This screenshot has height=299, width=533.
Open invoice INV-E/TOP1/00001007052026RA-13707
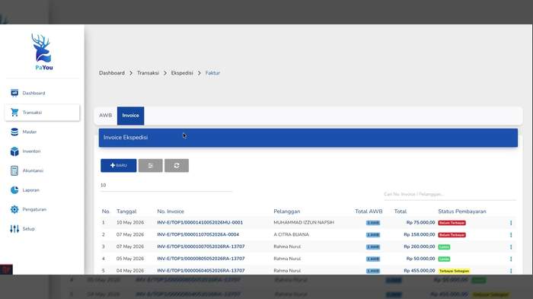[x=201, y=247]
